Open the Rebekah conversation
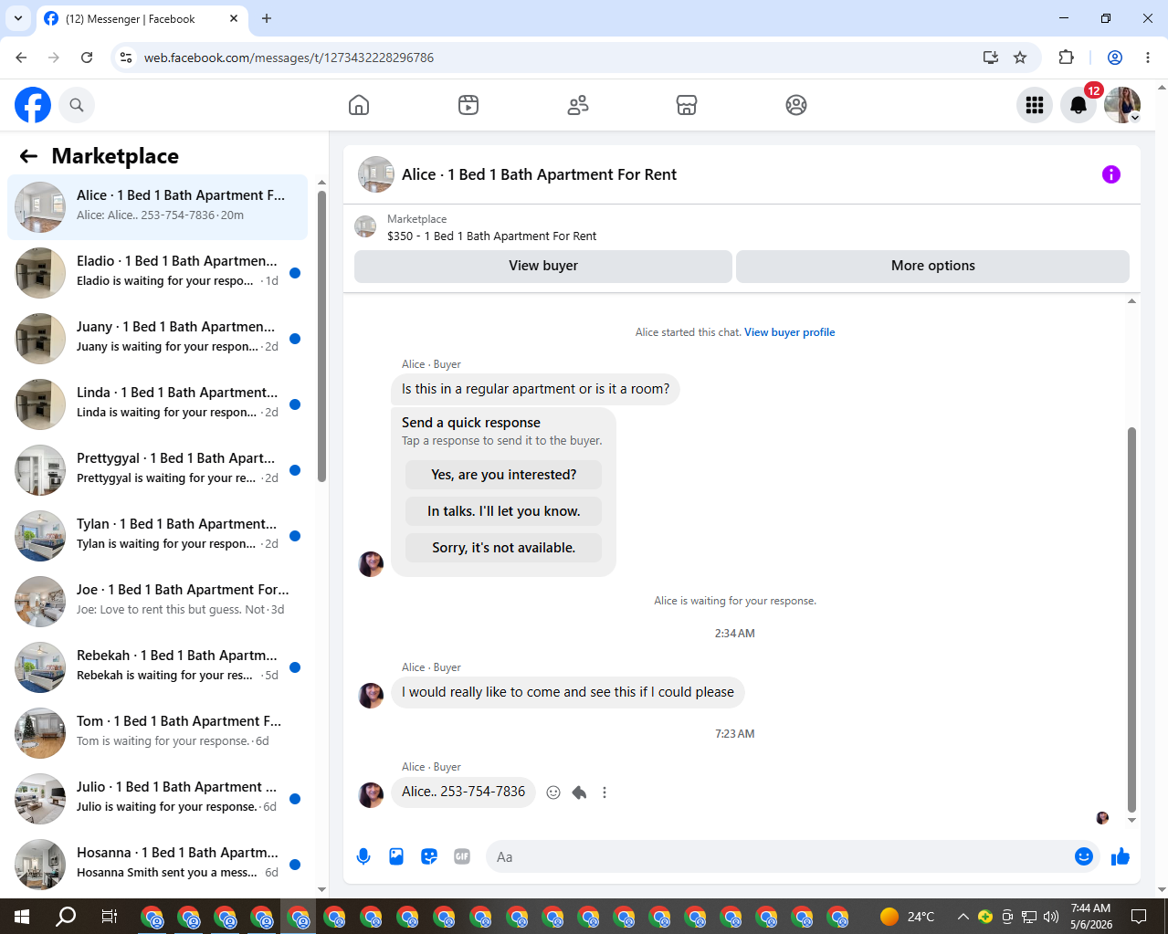 pyautogui.click(x=157, y=667)
